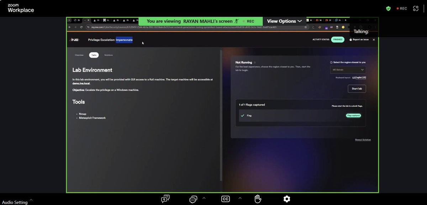427x205 pixels.
Task: Click the browser address bar URL
Action: (184, 27)
